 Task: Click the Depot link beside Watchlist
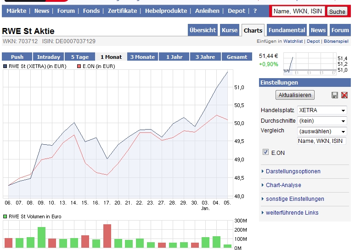pos(313,41)
